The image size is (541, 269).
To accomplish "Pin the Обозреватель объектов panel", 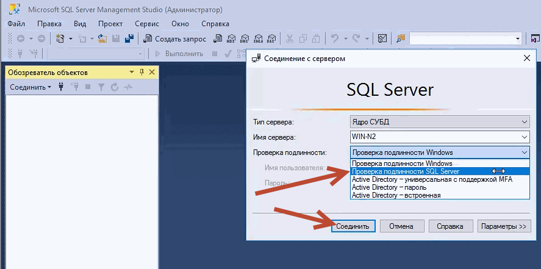I will click(142, 72).
